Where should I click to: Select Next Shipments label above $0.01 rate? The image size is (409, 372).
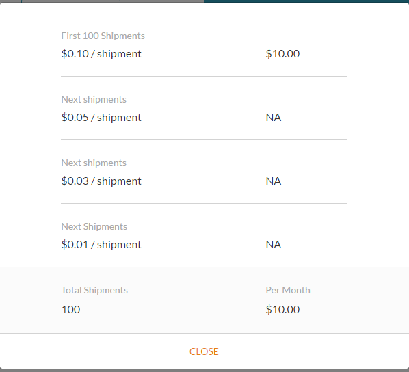coord(94,227)
